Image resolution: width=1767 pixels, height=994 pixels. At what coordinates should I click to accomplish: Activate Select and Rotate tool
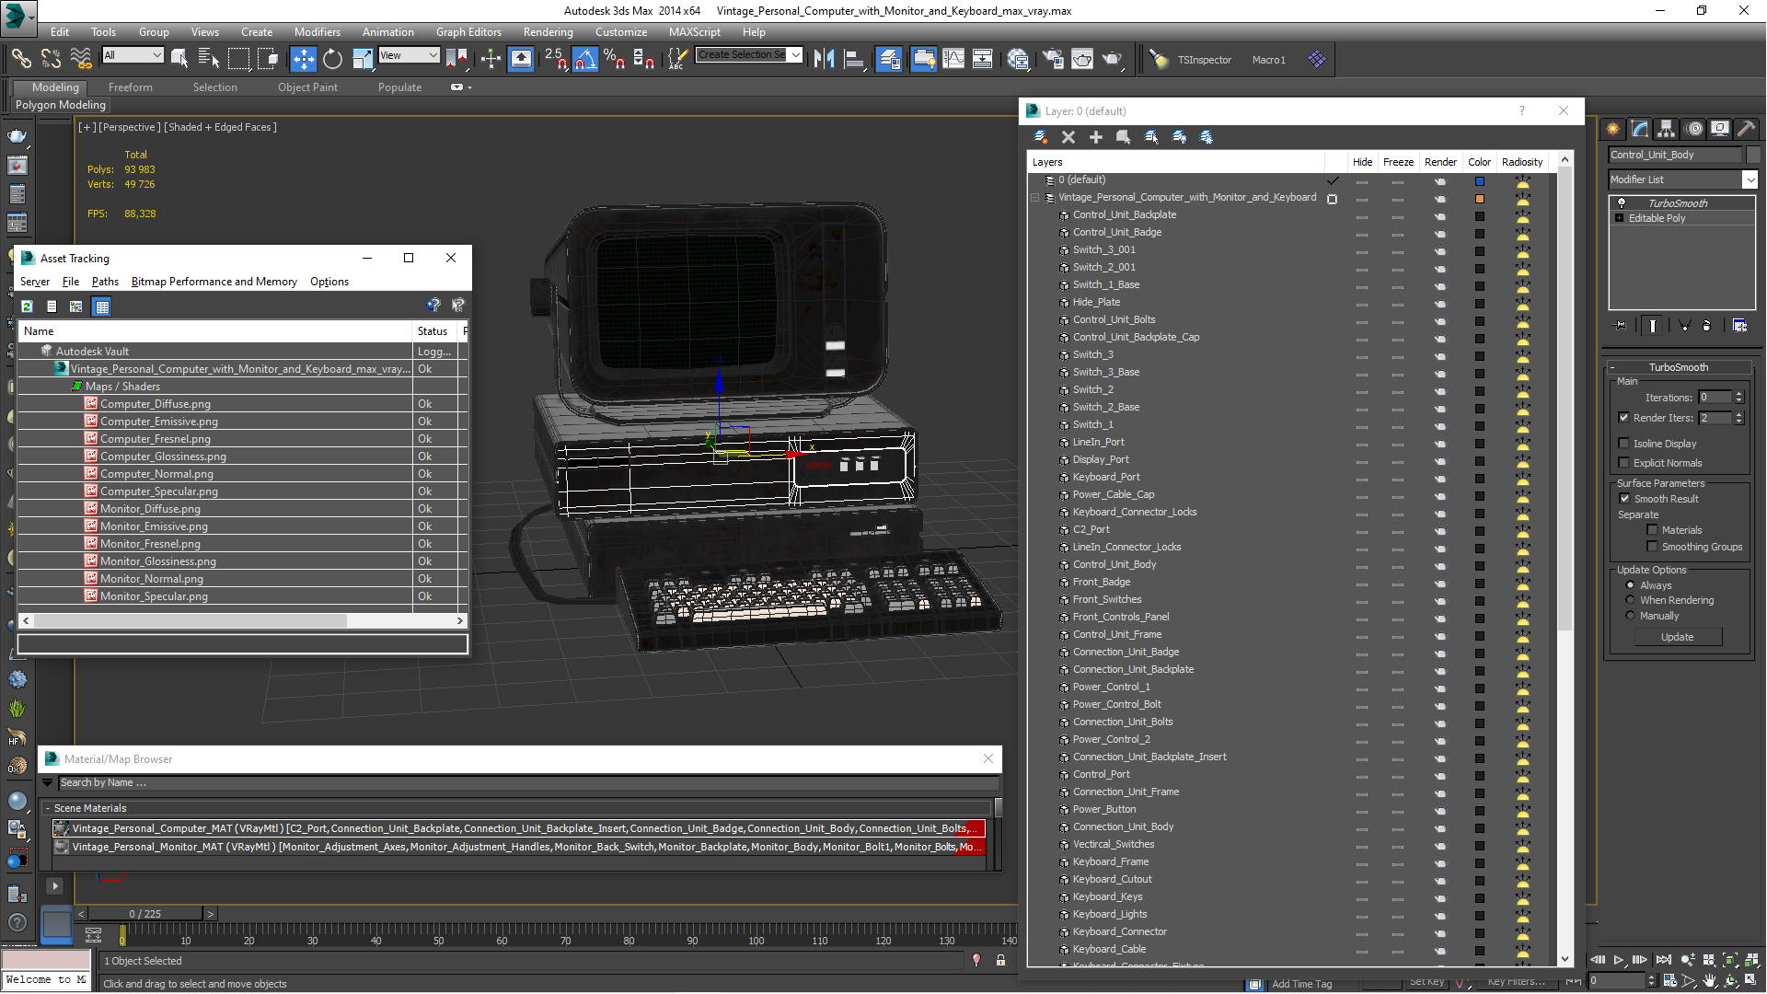click(332, 59)
